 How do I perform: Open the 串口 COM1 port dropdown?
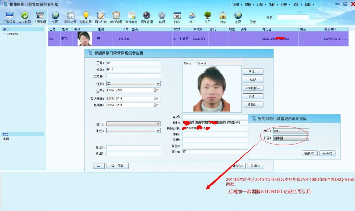[x=307, y=131]
